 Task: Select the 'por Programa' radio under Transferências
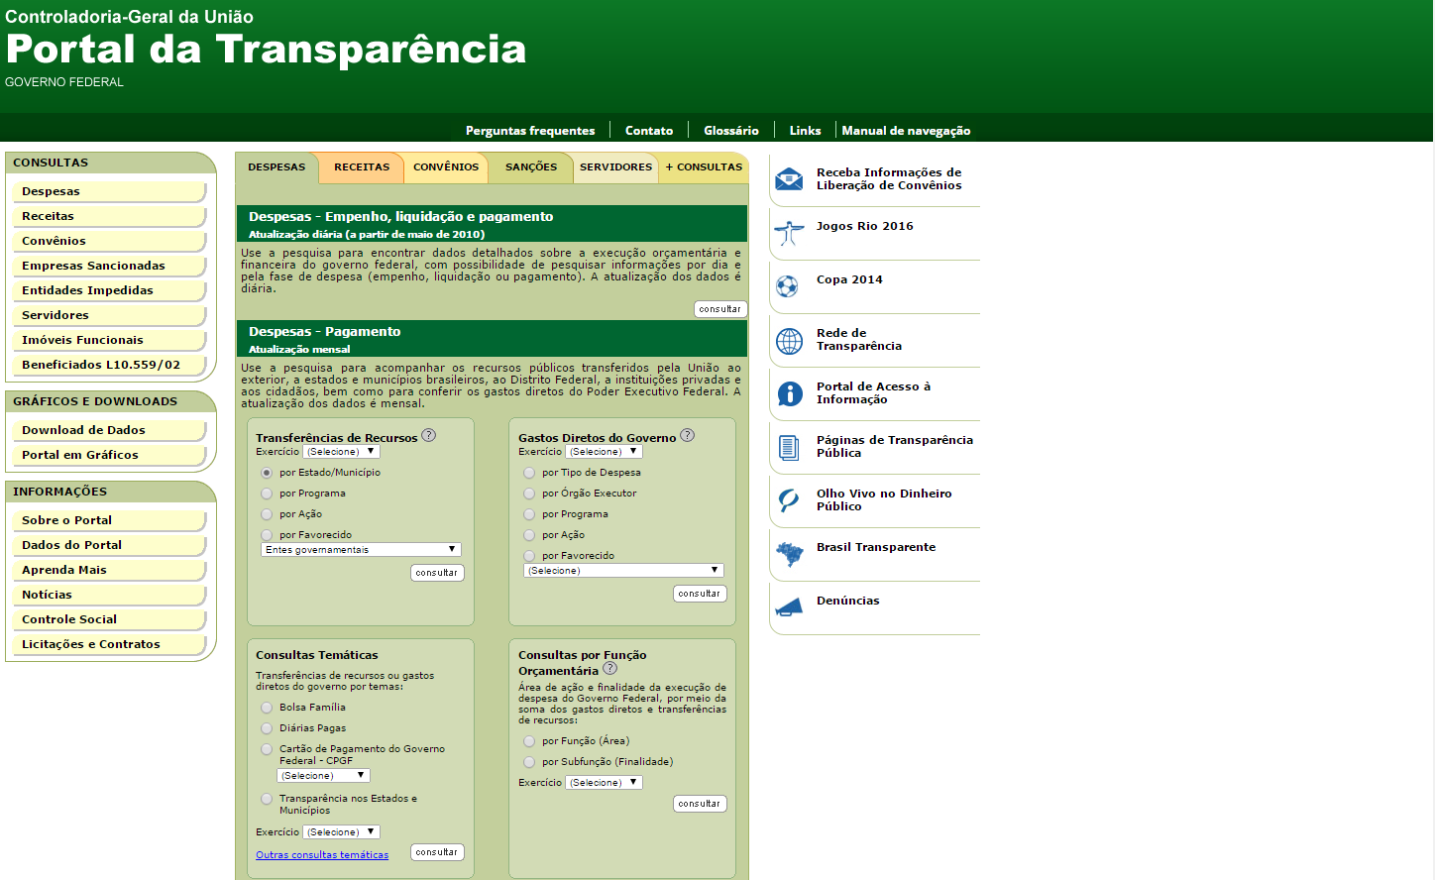[x=267, y=494]
